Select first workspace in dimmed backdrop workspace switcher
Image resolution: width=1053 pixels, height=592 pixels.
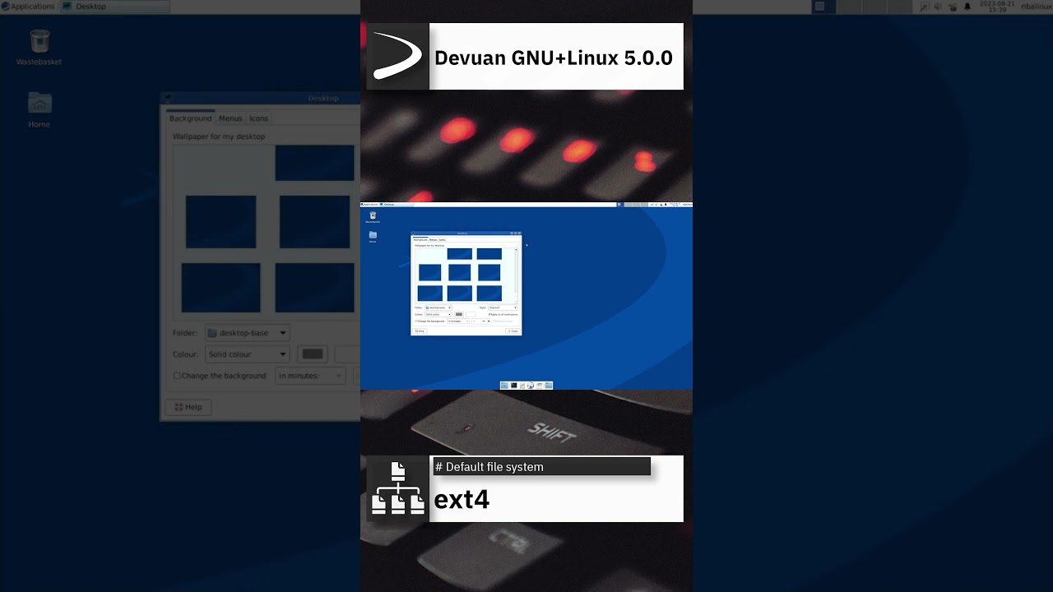coord(823,6)
